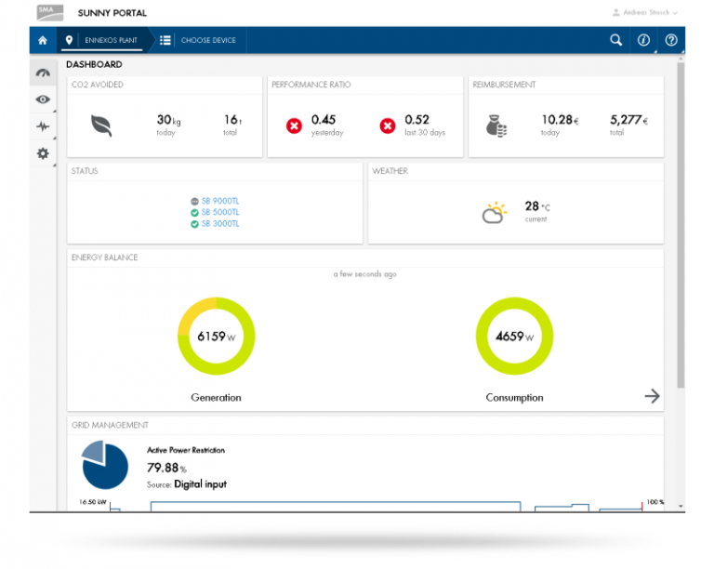Click the last 30 days error icon
Image resolution: width=714 pixels, height=569 pixels.
388,126
